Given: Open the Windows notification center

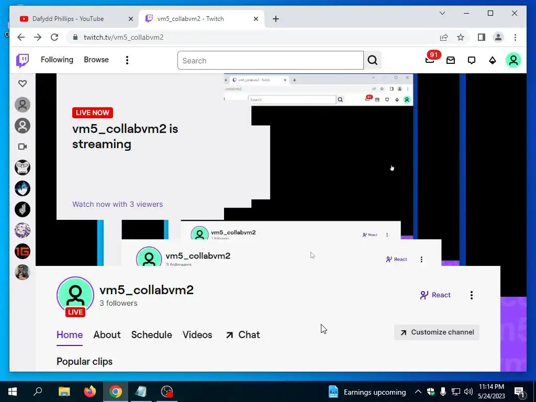Looking at the screenshot, I should [520, 392].
